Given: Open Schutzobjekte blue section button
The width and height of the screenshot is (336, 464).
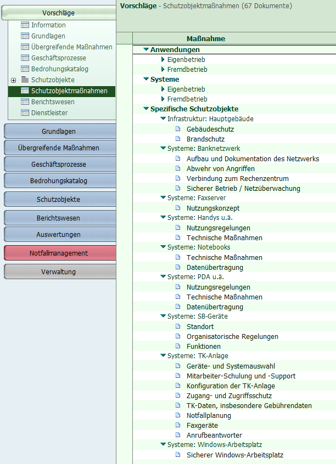Looking at the screenshot, I should click(x=60, y=200).
